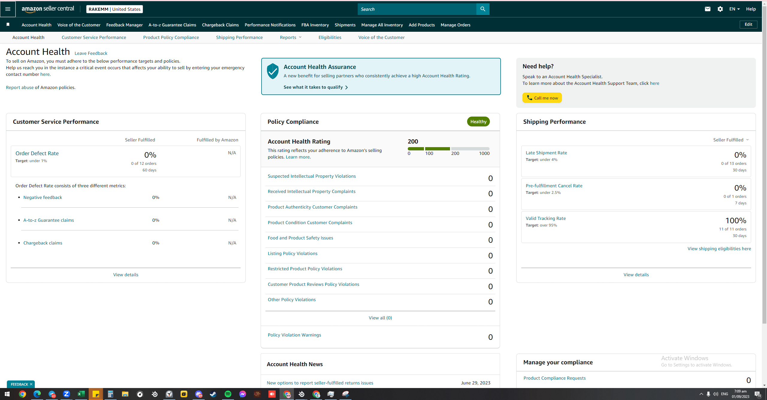Screen dimensions: 767x400
Task: Dismiss the FEEDBACK tab with its X
Action: [x=31, y=384]
